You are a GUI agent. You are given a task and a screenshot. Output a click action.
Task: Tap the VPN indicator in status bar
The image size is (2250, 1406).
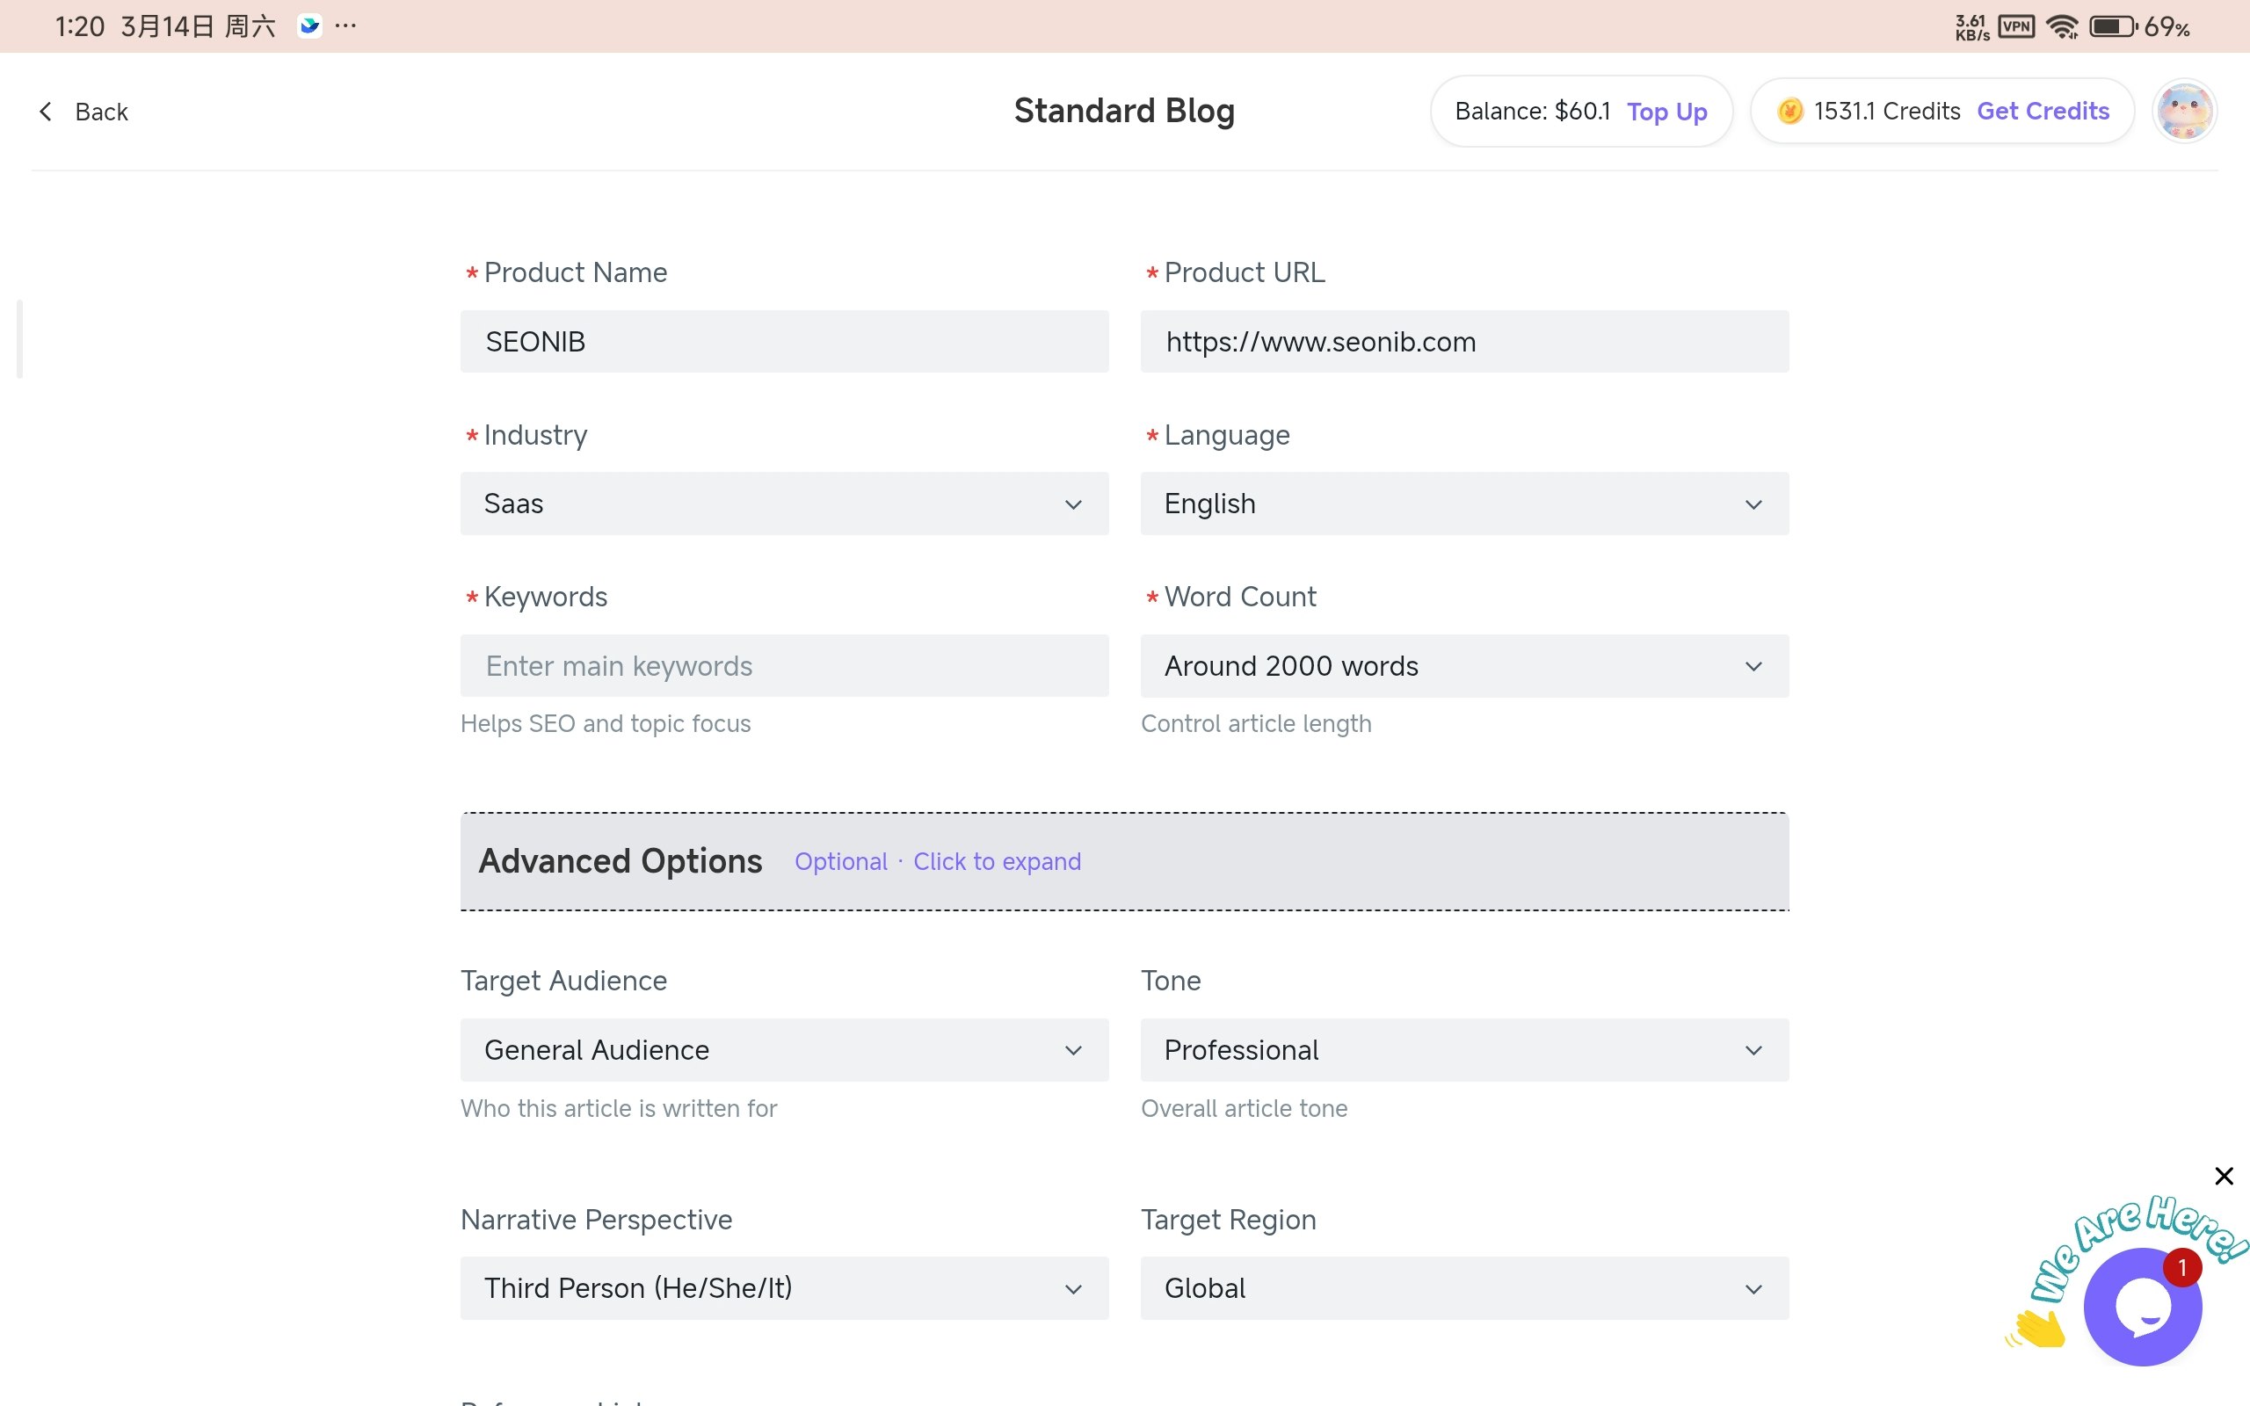[x=2016, y=26]
